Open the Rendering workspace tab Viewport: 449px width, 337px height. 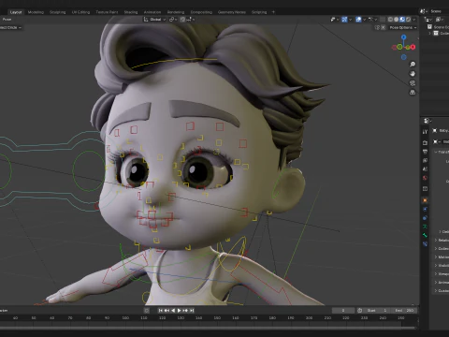pyautogui.click(x=176, y=12)
